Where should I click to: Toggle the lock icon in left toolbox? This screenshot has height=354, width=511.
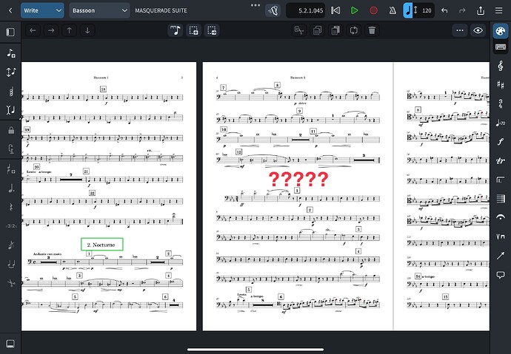click(x=11, y=131)
